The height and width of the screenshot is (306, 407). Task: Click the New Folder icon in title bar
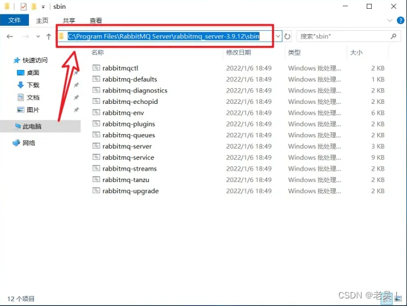click(x=34, y=6)
